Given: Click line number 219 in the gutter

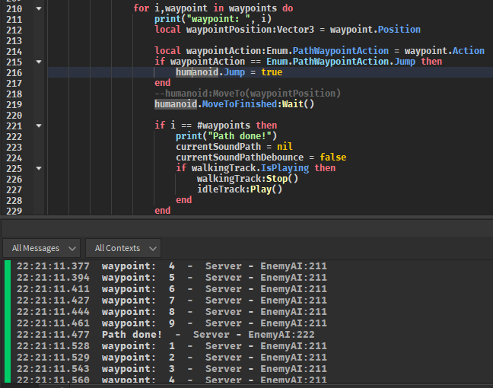Looking at the screenshot, I should tap(13, 104).
